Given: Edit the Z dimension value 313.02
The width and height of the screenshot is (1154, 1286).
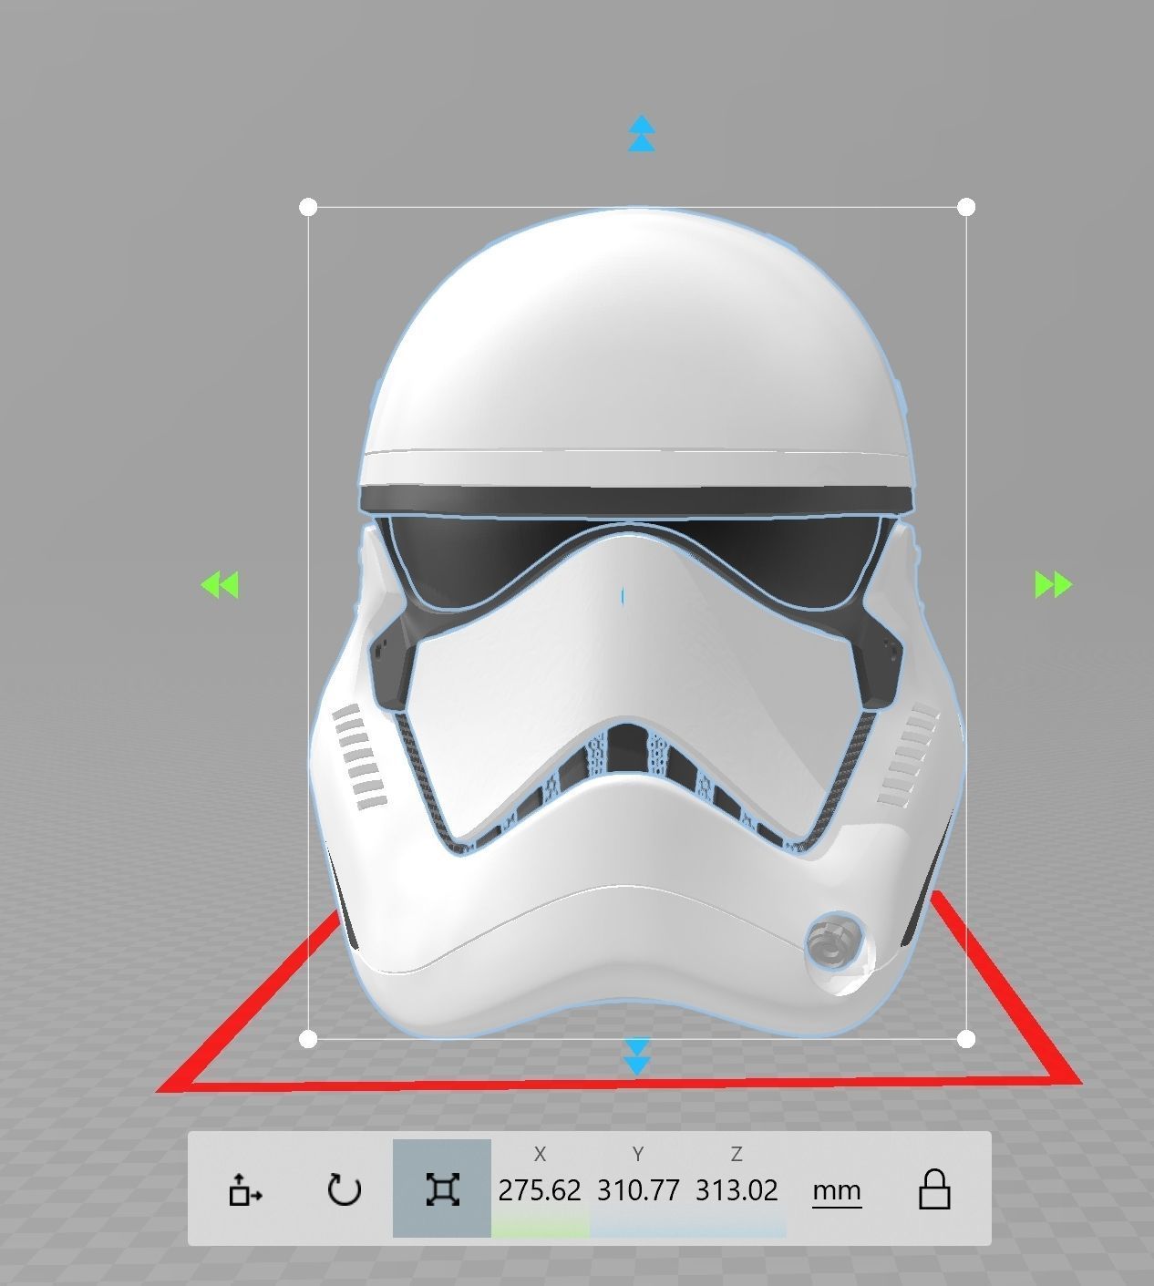Looking at the screenshot, I should click(737, 1190).
